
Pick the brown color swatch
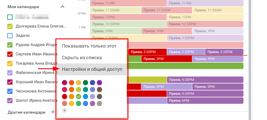pyautogui.click(x=99, y=90)
